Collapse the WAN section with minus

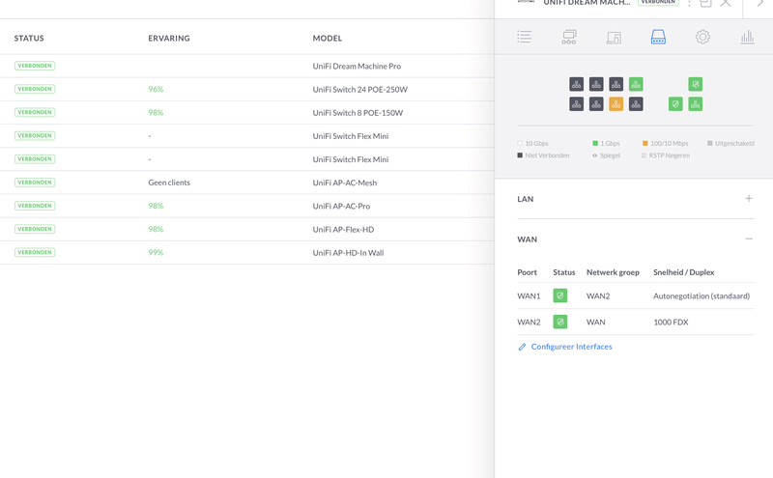pyautogui.click(x=748, y=239)
